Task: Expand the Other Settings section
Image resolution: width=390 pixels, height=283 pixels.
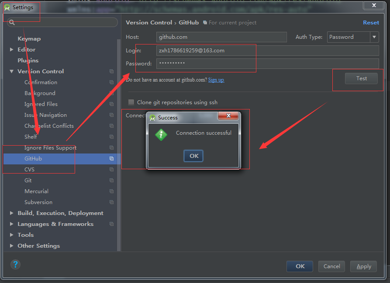Action: 11,246
